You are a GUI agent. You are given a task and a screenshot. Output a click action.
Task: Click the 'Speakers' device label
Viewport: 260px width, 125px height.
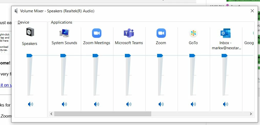(x=29, y=44)
